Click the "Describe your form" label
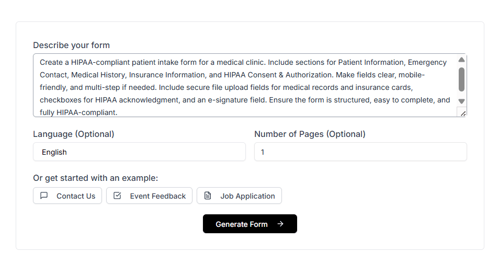The image size is (499, 276). coord(72,45)
